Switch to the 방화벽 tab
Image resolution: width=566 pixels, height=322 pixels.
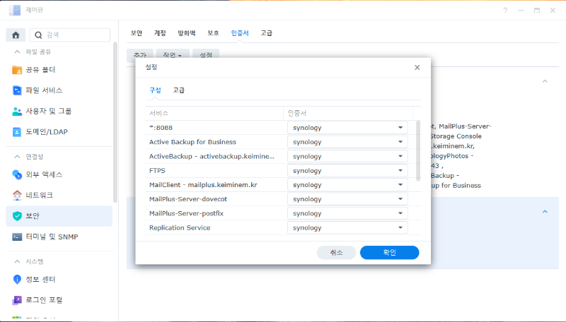[187, 33]
